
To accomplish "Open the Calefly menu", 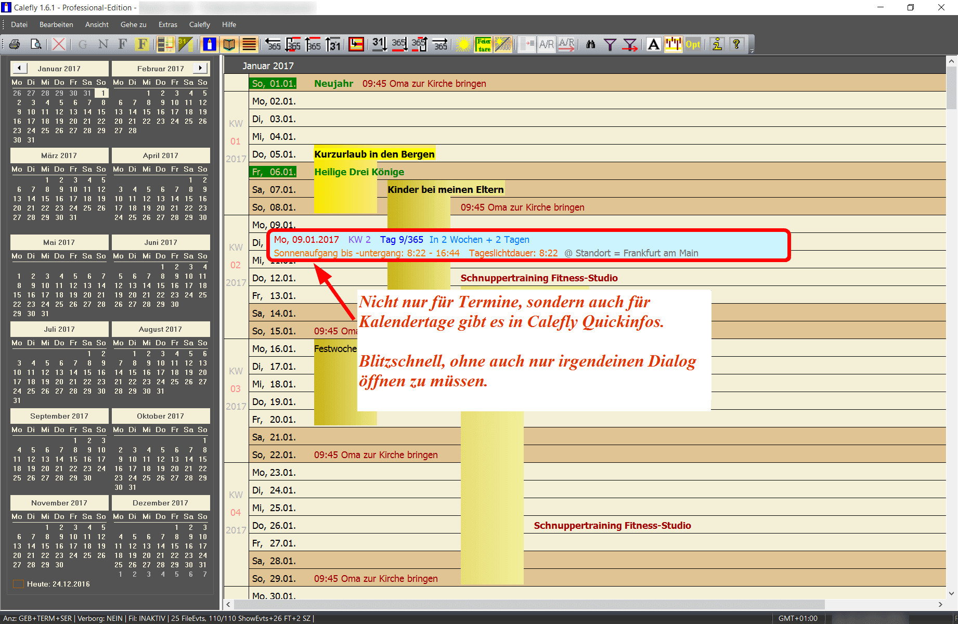I will tap(199, 24).
